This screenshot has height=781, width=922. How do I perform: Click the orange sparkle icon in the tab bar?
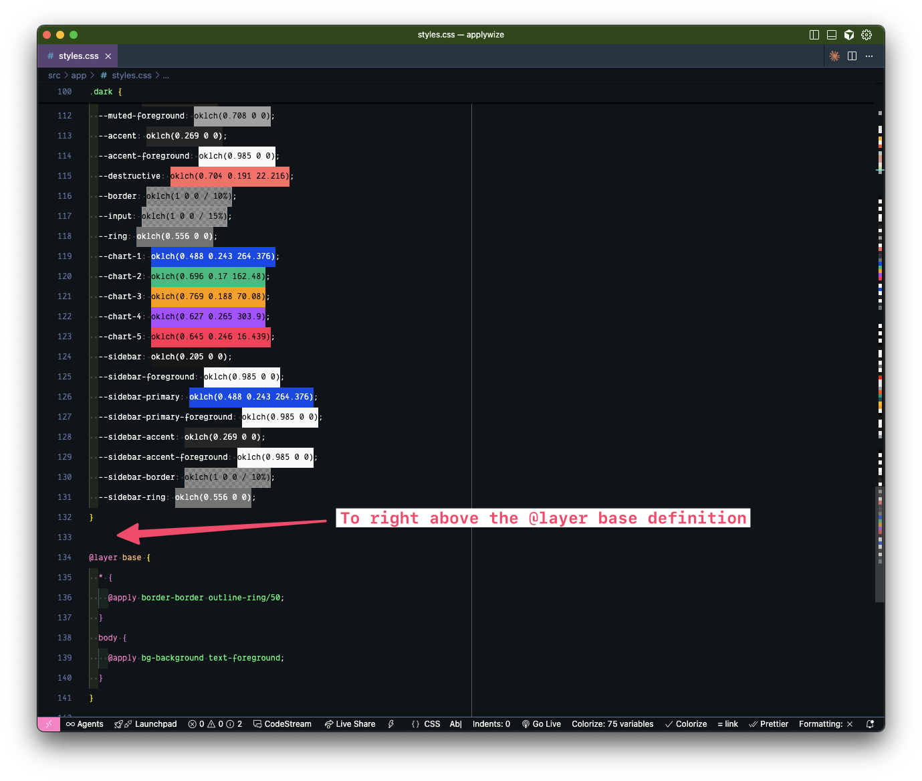click(834, 56)
